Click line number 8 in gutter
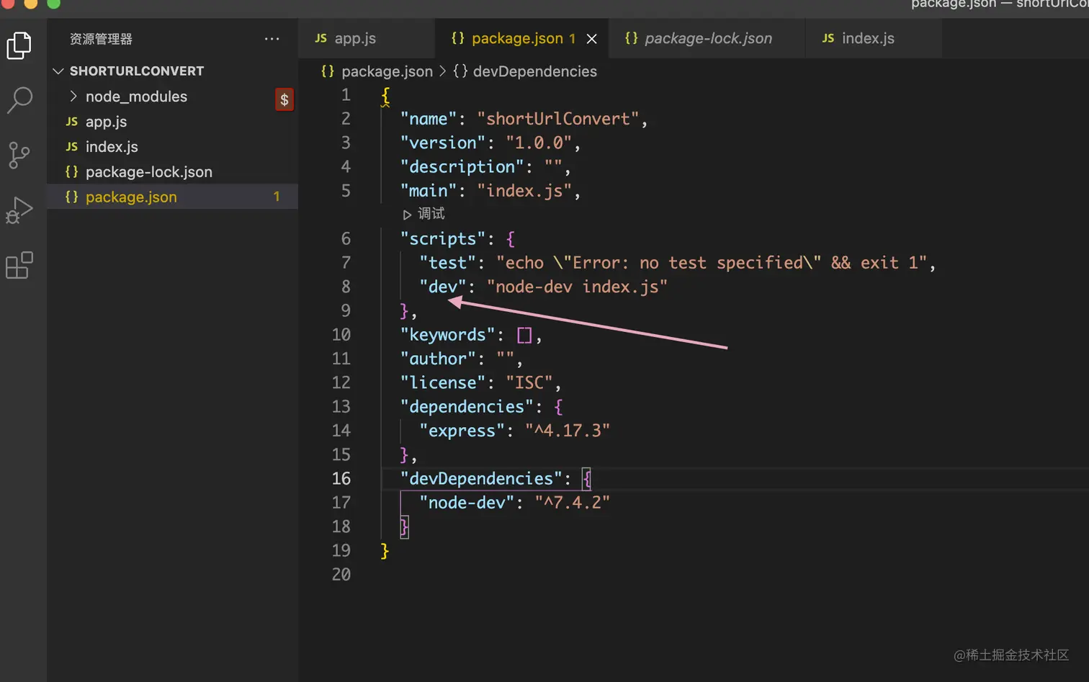 [346, 287]
